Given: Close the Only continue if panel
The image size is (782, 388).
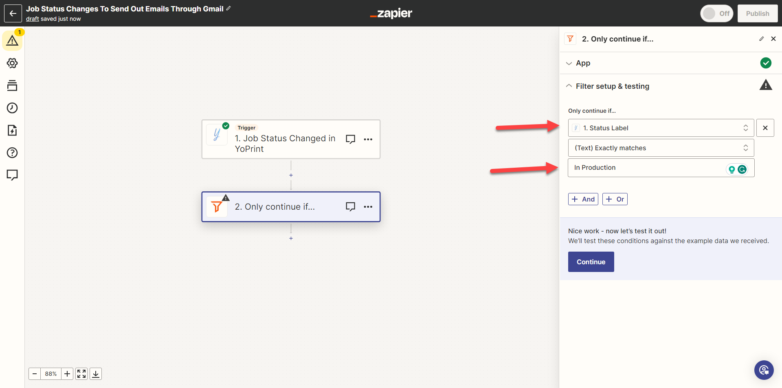Looking at the screenshot, I should coord(773,39).
